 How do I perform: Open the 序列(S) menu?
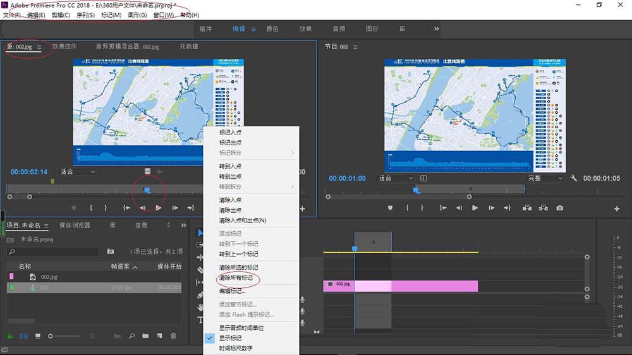click(85, 15)
